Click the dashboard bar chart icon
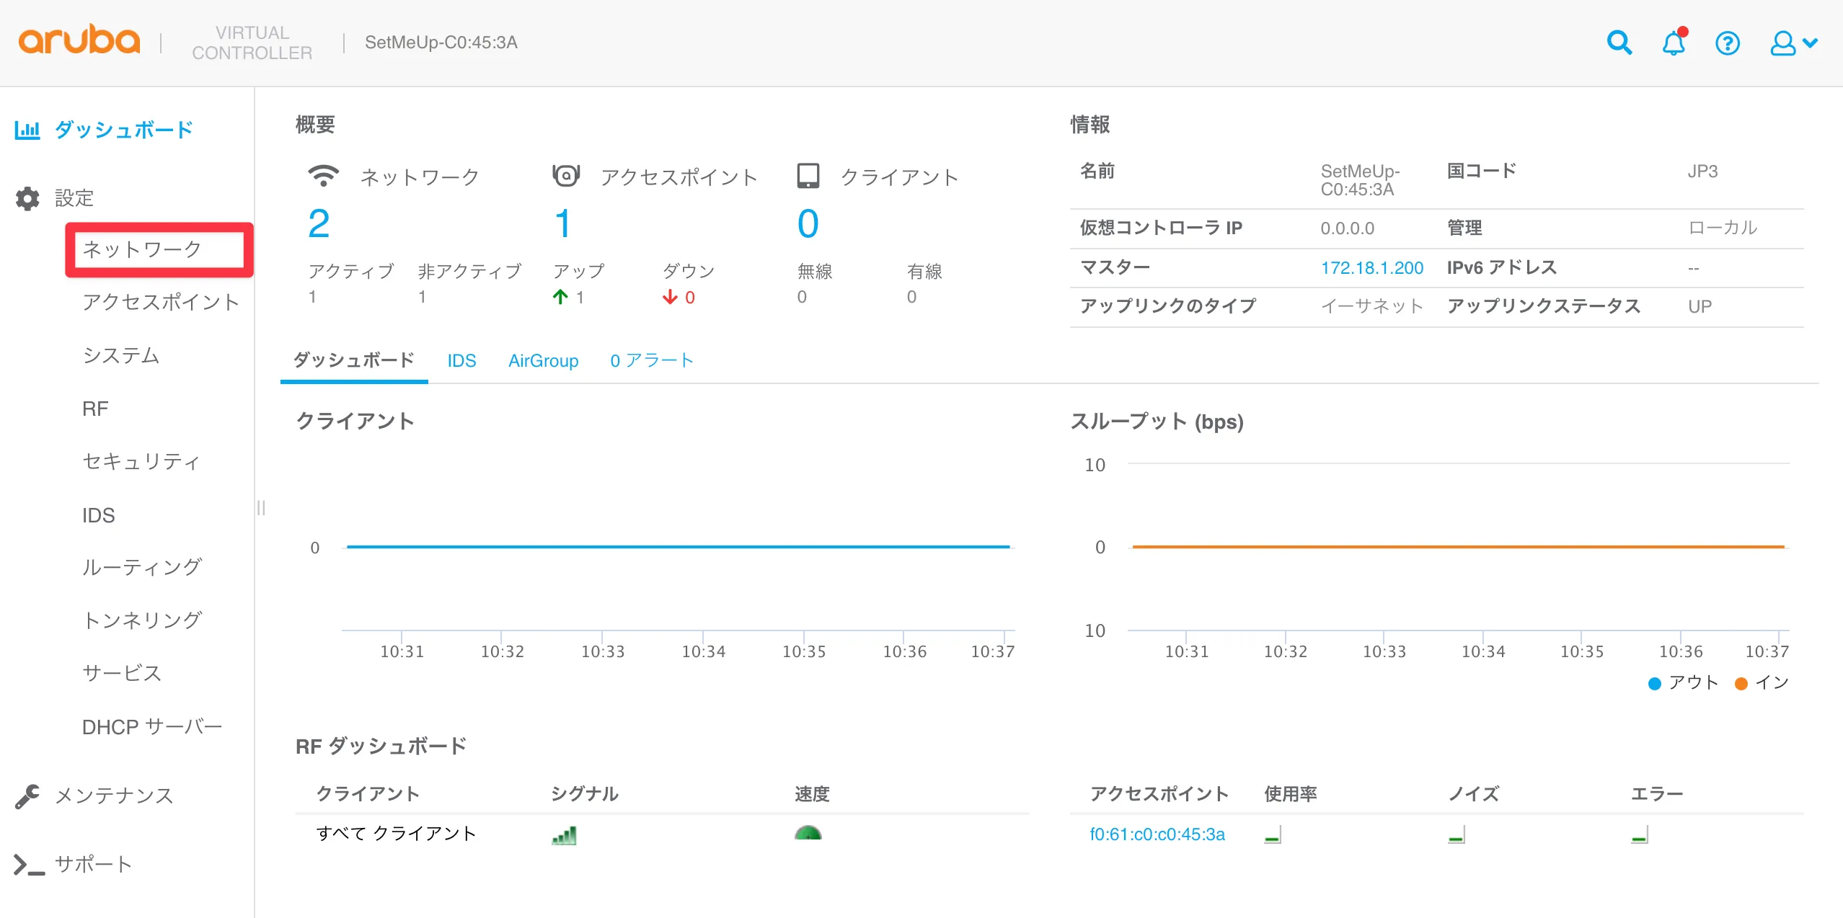This screenshot has height=918, width=1843. (27, 130)
